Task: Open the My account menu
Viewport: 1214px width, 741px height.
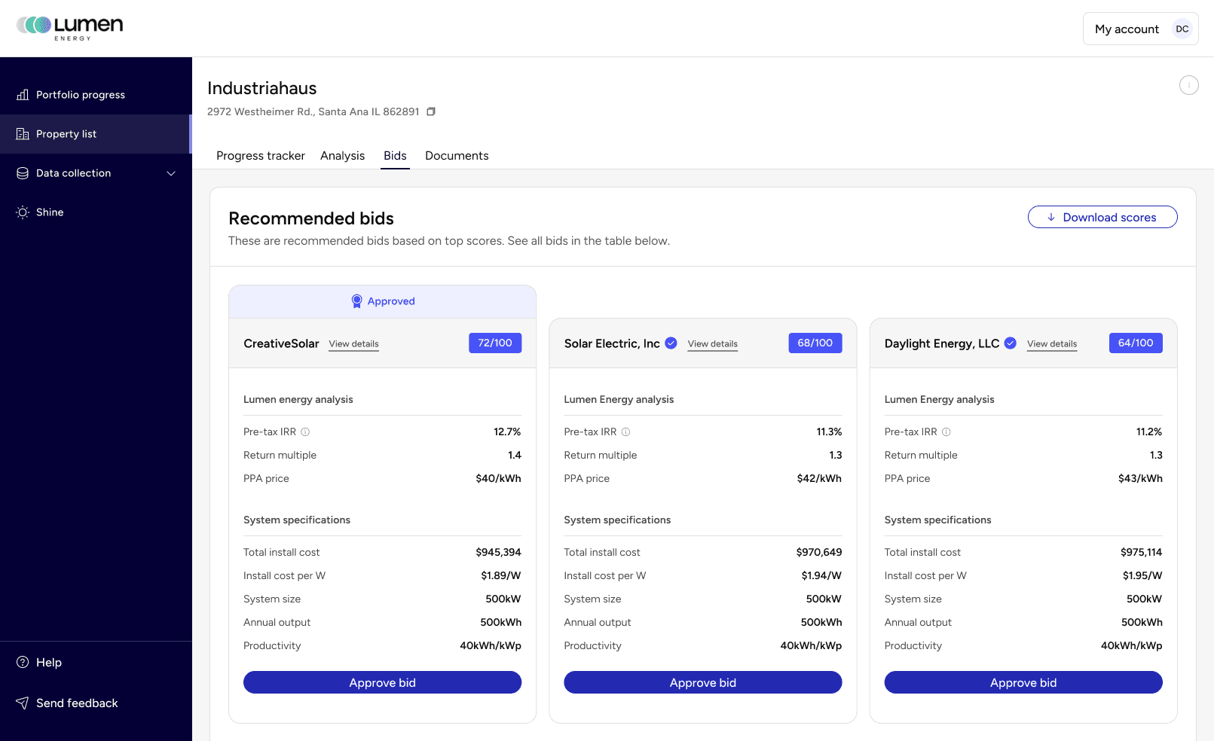Action: (x=1127, y=29)
